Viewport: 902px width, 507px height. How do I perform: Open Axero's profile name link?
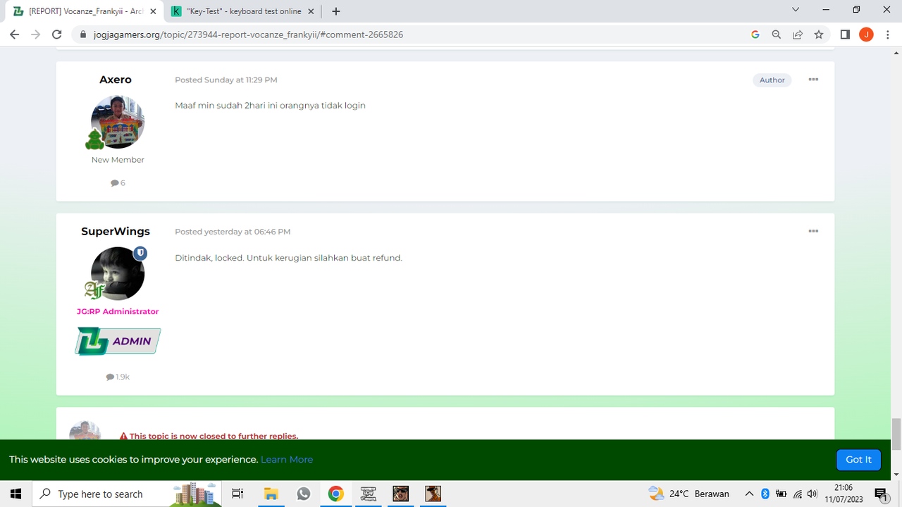click(116, 80)
